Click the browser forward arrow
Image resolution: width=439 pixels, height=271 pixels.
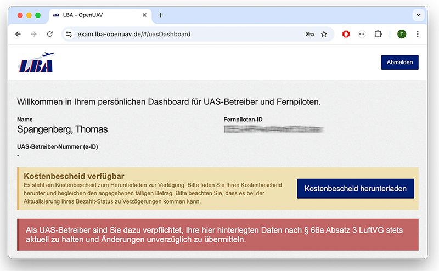click(34, 34)
